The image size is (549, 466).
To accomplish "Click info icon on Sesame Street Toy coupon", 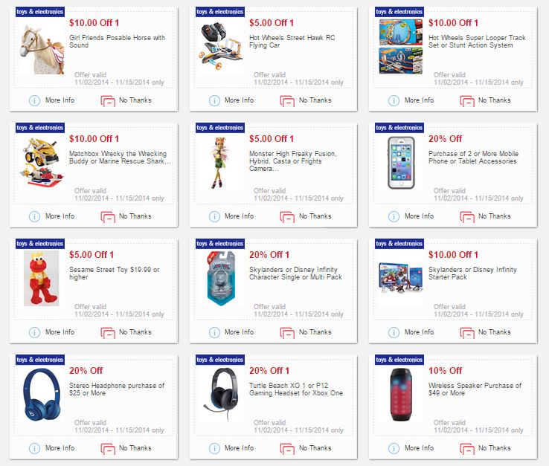I will 34,332.
